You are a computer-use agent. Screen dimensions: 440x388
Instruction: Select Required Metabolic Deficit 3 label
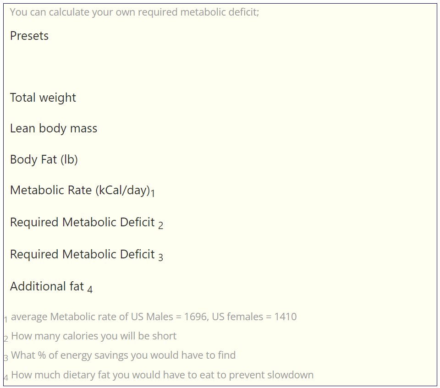tap(87, 255)
